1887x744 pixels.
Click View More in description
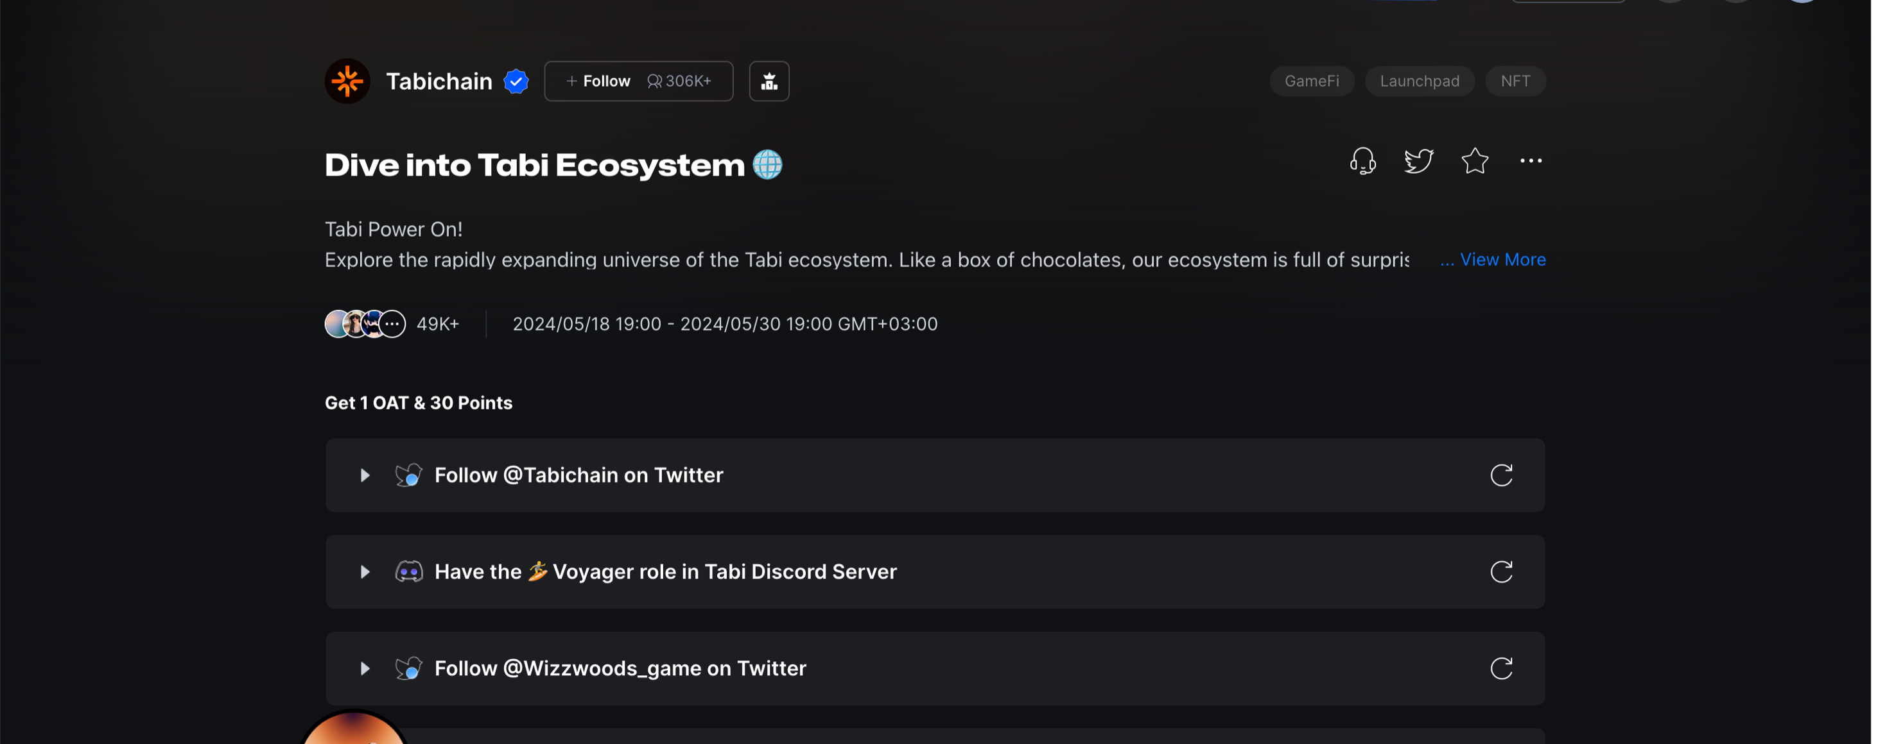[1502, 260]
